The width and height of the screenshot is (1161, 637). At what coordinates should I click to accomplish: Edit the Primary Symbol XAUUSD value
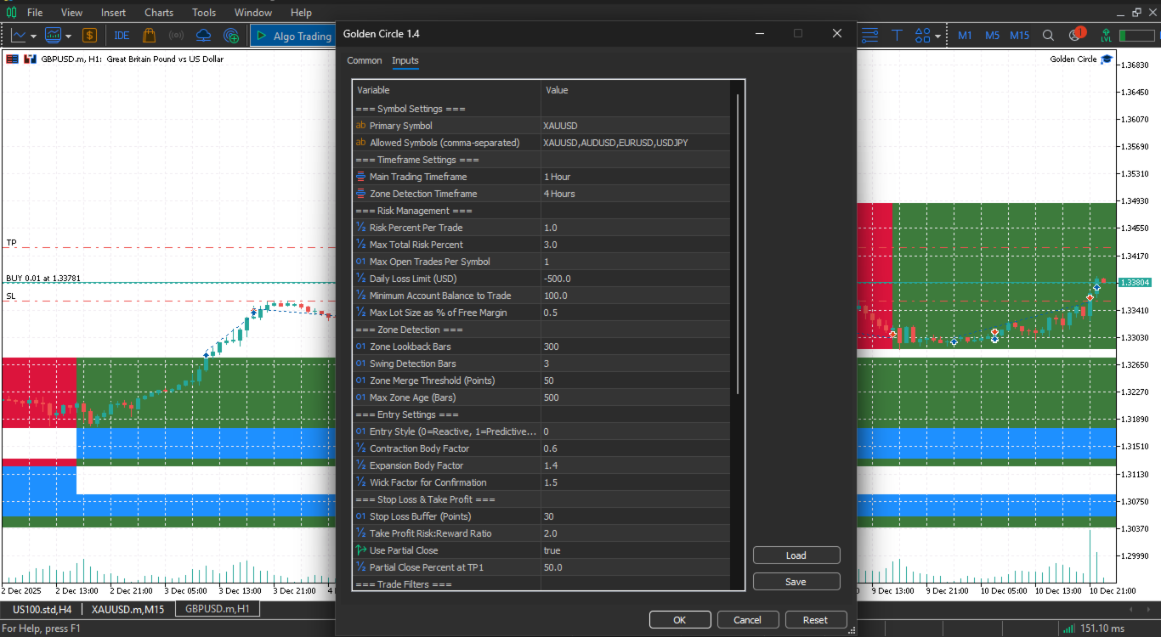tap(635, 126)
